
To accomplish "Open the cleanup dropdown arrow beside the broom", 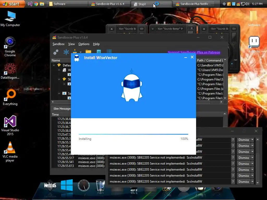I will pyautogui.click(x=81, y=52).
